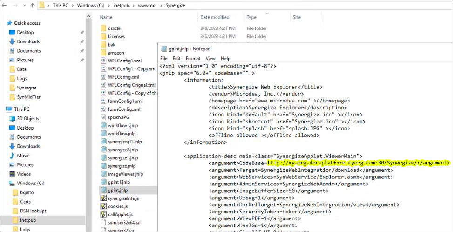The image size is (453, 232).
Task: Click the splash.JPG image file
Action: 117,117
